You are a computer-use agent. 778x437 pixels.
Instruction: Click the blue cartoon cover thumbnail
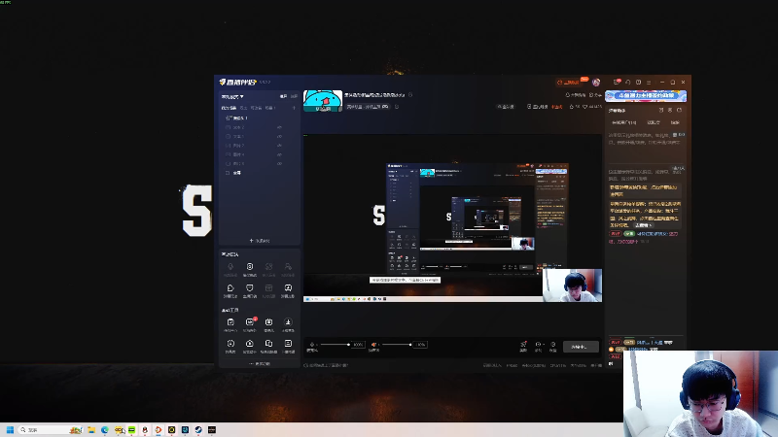(323, 101)
